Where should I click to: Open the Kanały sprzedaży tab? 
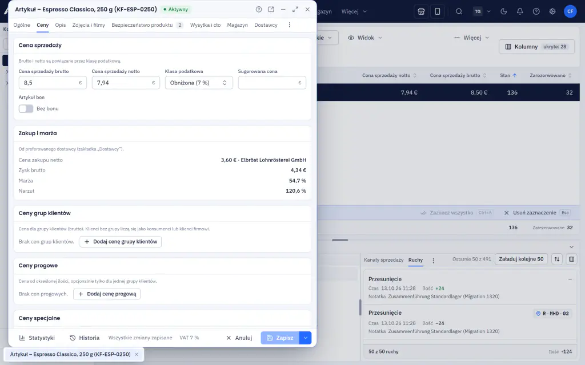click(383, 260)
